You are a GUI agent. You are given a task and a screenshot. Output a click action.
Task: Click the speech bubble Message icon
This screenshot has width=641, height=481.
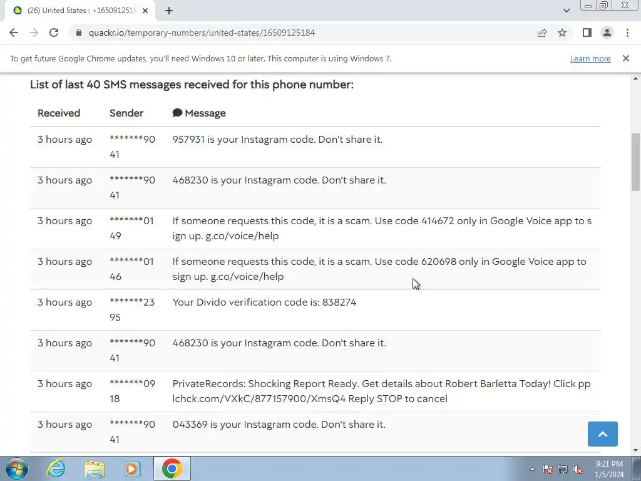tap(177, 113)
